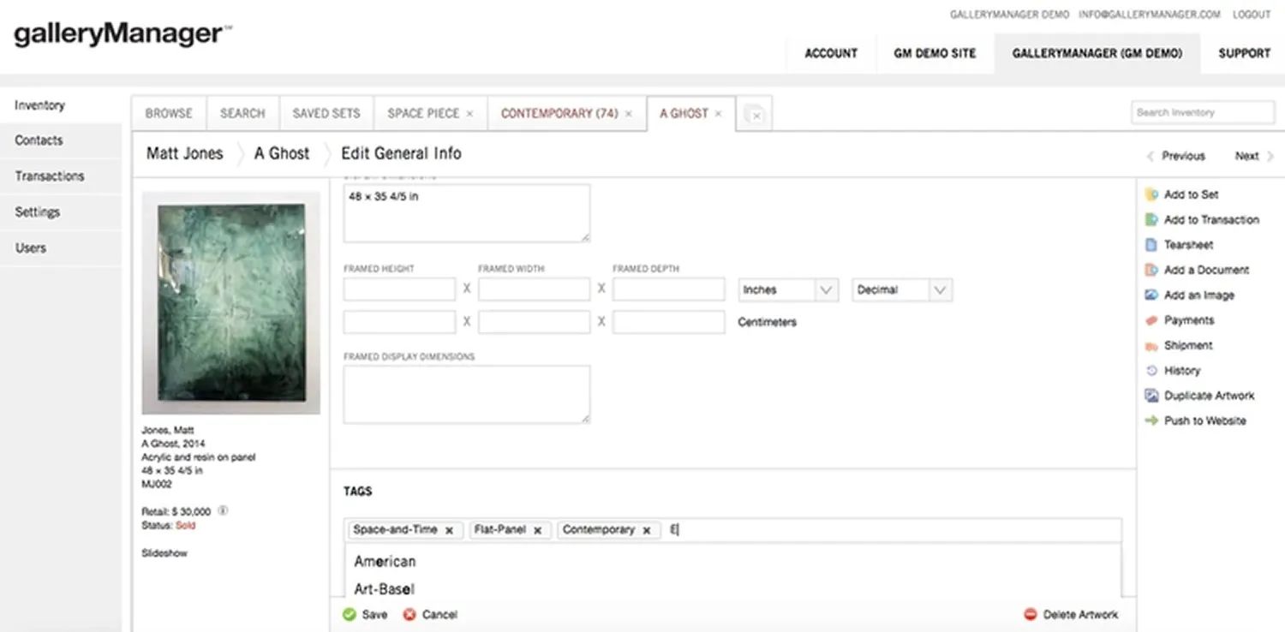Viewport: 1285px width, 632px height.
Task: Open the Inches units dropdown
Action: pos(788,290)
